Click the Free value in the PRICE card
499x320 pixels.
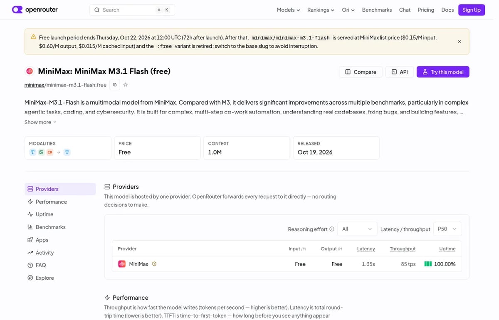[x=125, y=152]
